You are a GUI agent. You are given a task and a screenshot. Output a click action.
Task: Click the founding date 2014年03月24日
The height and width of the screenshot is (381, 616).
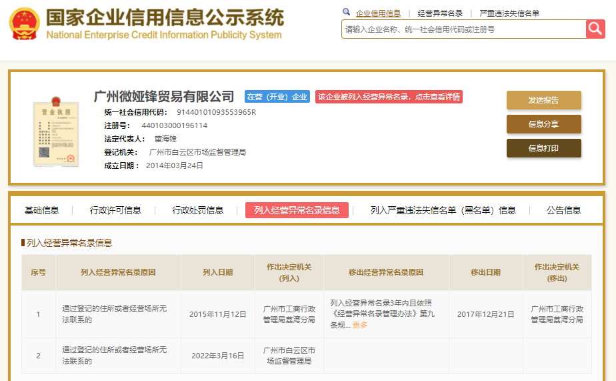click(175, 165)
